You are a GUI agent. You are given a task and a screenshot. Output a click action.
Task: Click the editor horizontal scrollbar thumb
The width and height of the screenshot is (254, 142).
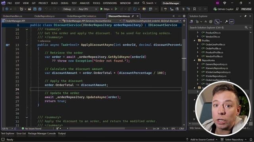pyautogui.click(x=97, y=129)
